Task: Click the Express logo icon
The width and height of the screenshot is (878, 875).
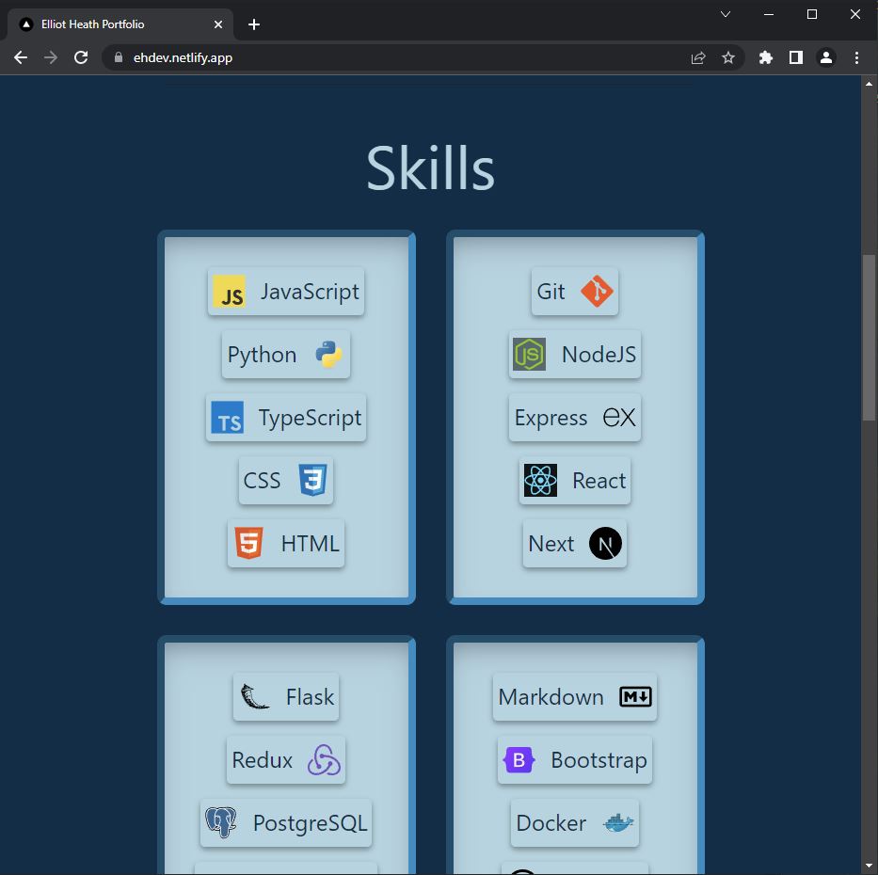Action: [621, 418]
